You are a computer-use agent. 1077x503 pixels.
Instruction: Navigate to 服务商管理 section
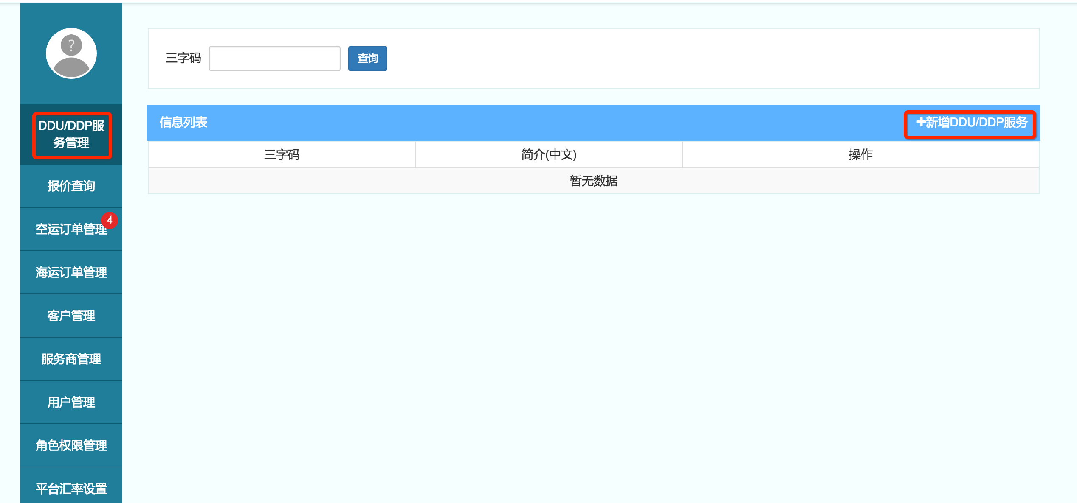(x=71, y=359)
